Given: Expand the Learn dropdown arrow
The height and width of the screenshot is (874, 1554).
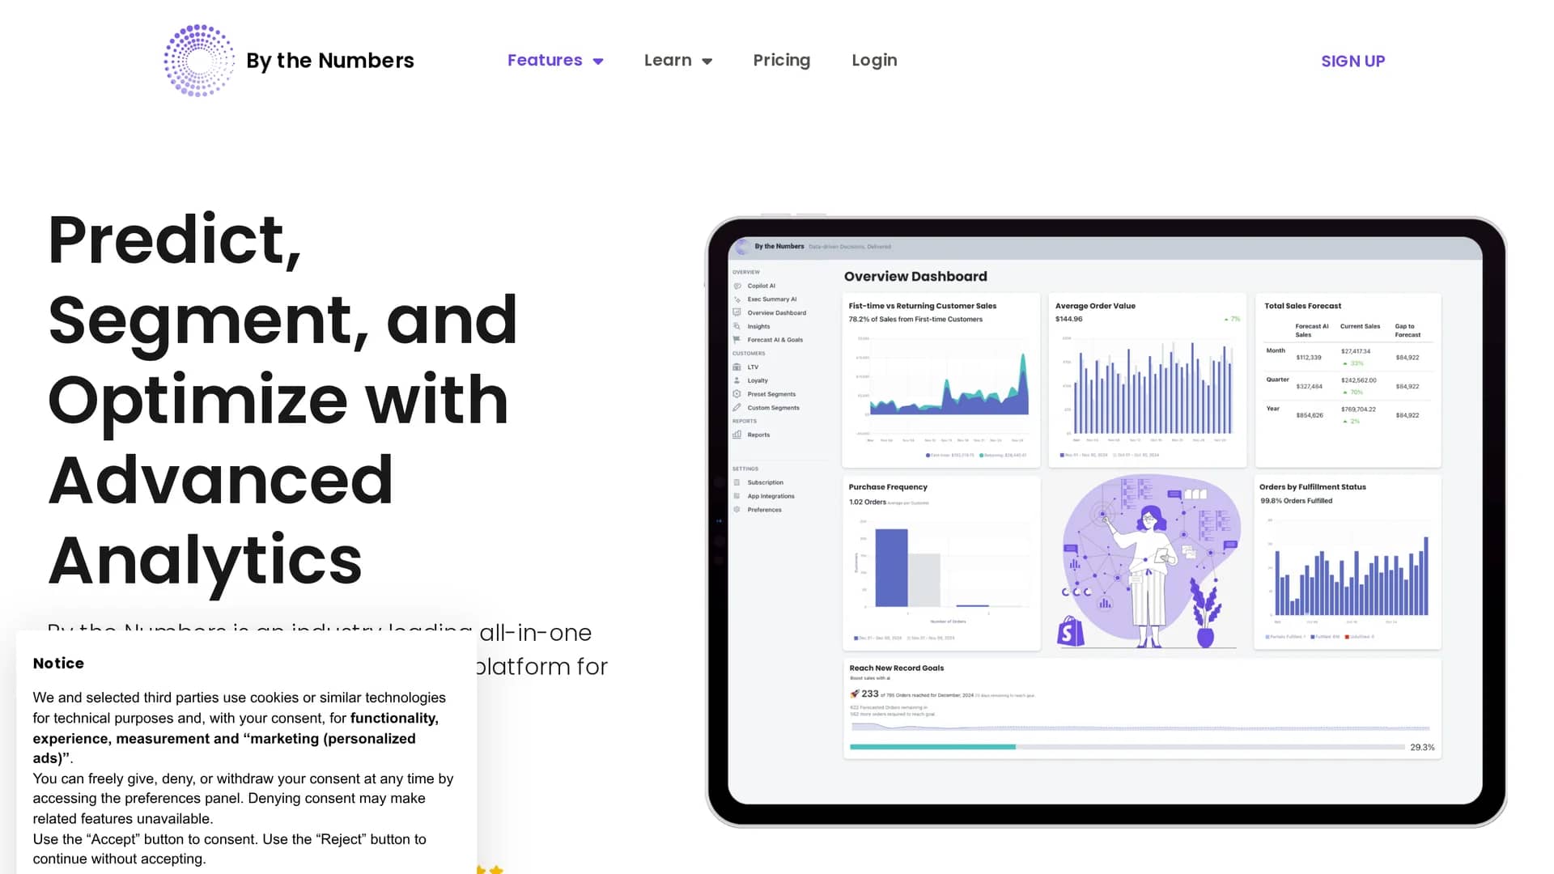Looking at the screenshot, I should [x=707, y=62].
